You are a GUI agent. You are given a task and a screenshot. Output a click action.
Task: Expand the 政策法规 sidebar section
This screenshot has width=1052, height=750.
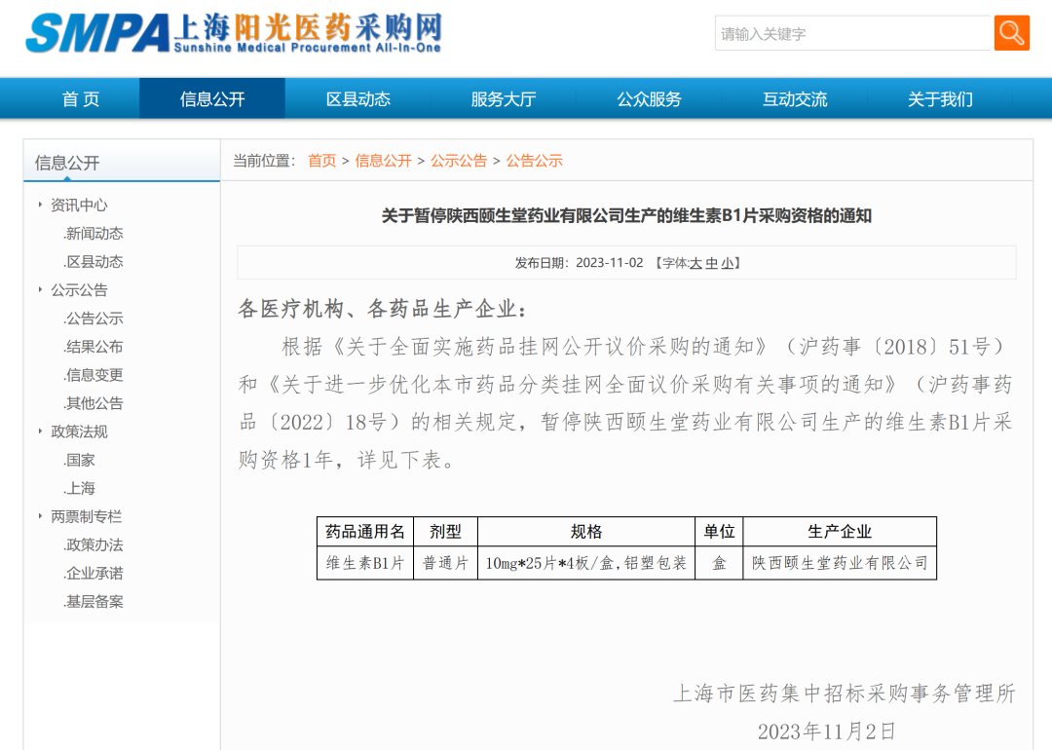(79, 431)
